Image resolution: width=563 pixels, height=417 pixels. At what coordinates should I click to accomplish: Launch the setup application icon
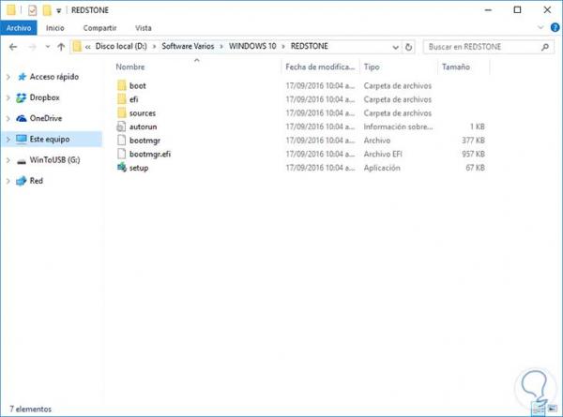tap(122, 168)
